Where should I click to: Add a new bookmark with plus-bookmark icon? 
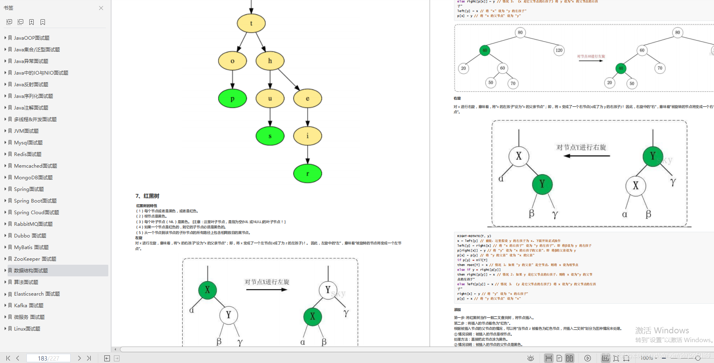(31, 22)
